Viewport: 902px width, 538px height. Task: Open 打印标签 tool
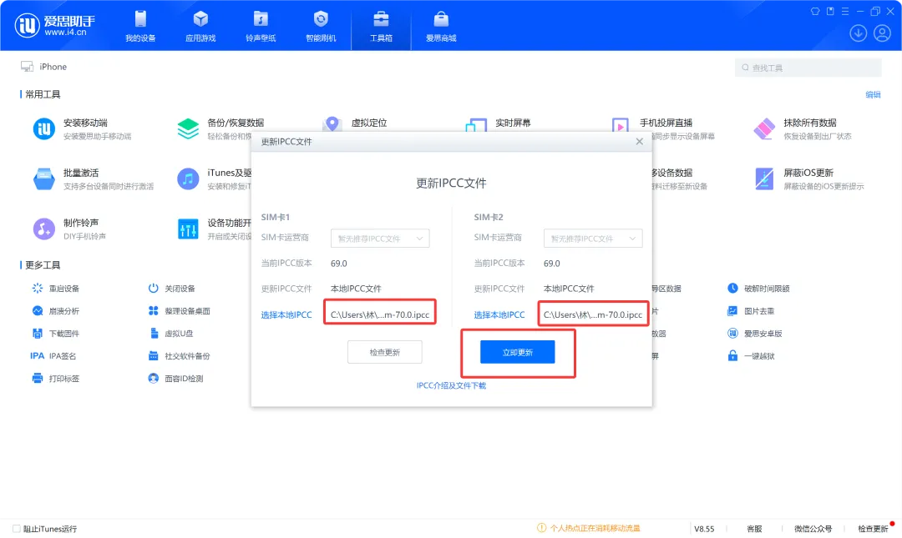(56, 378)
